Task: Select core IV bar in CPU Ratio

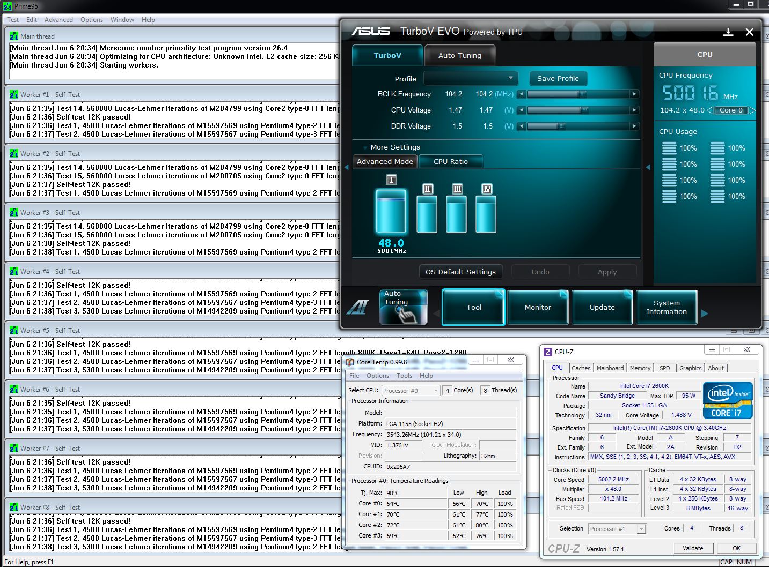Action: (x=486, y=214)
